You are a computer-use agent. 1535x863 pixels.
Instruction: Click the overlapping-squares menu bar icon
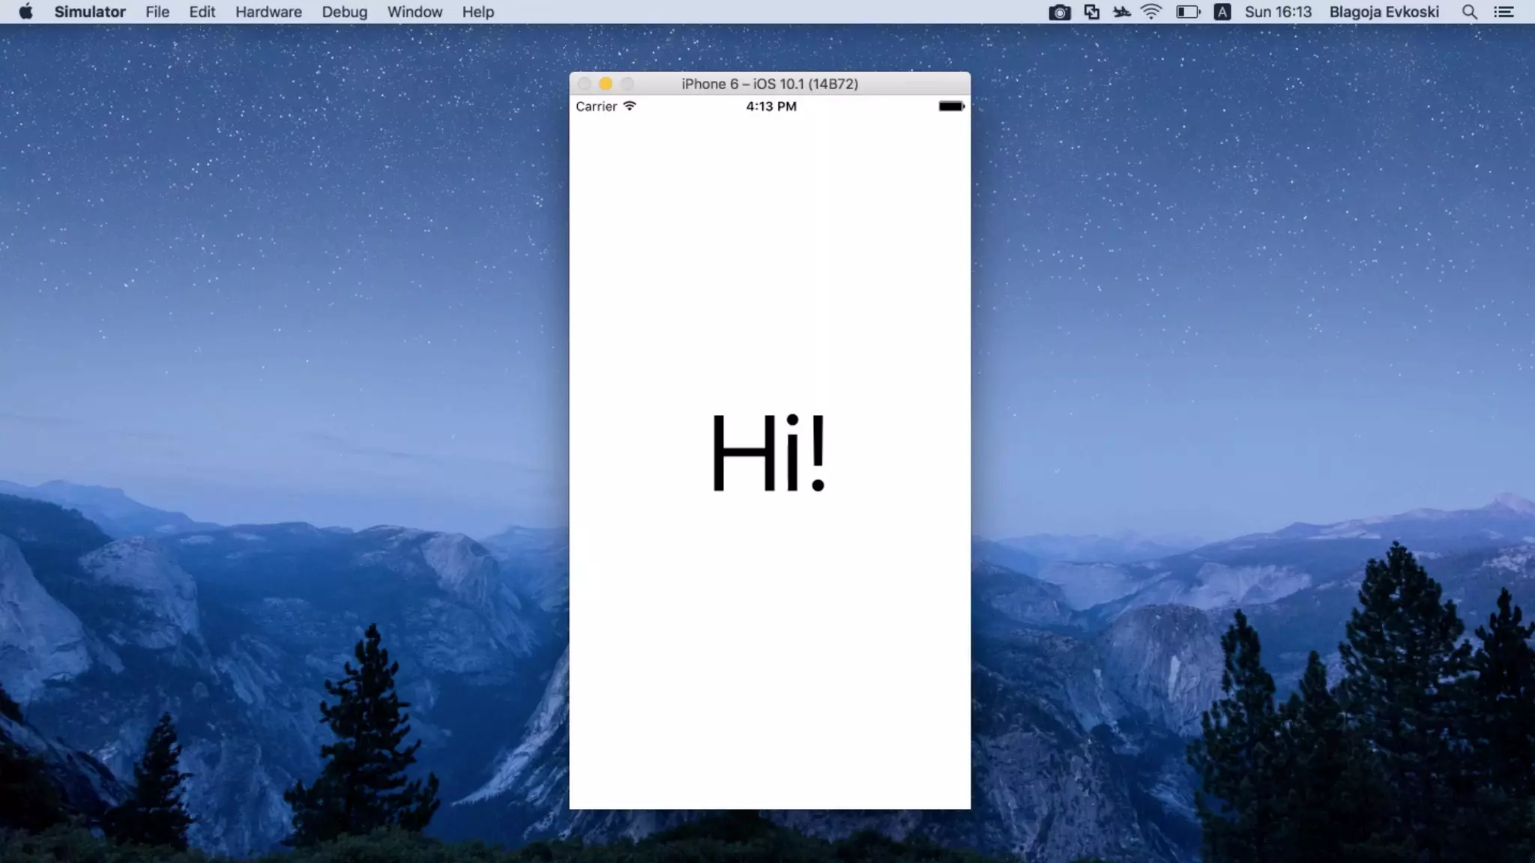pos(1091,12)
